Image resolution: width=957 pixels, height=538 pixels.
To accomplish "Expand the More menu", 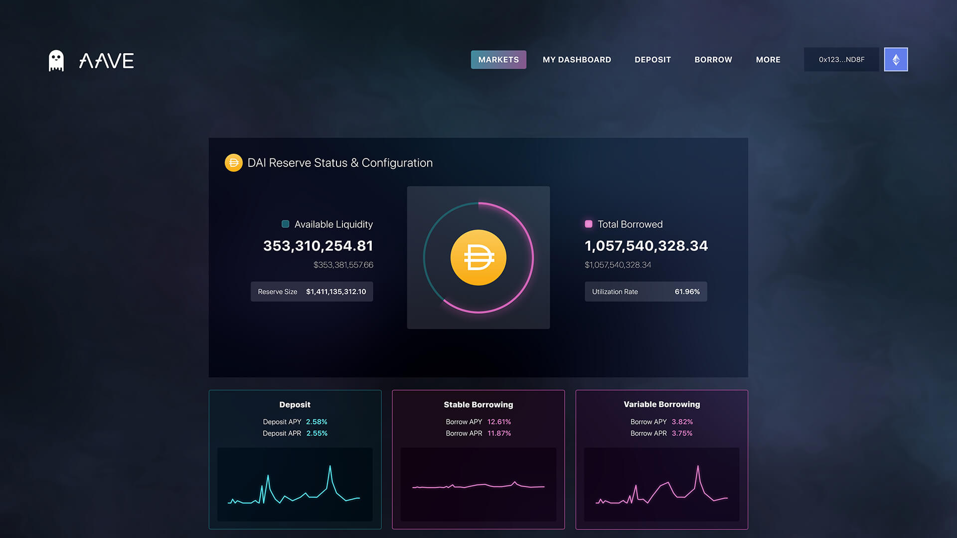I will point(768,59).
